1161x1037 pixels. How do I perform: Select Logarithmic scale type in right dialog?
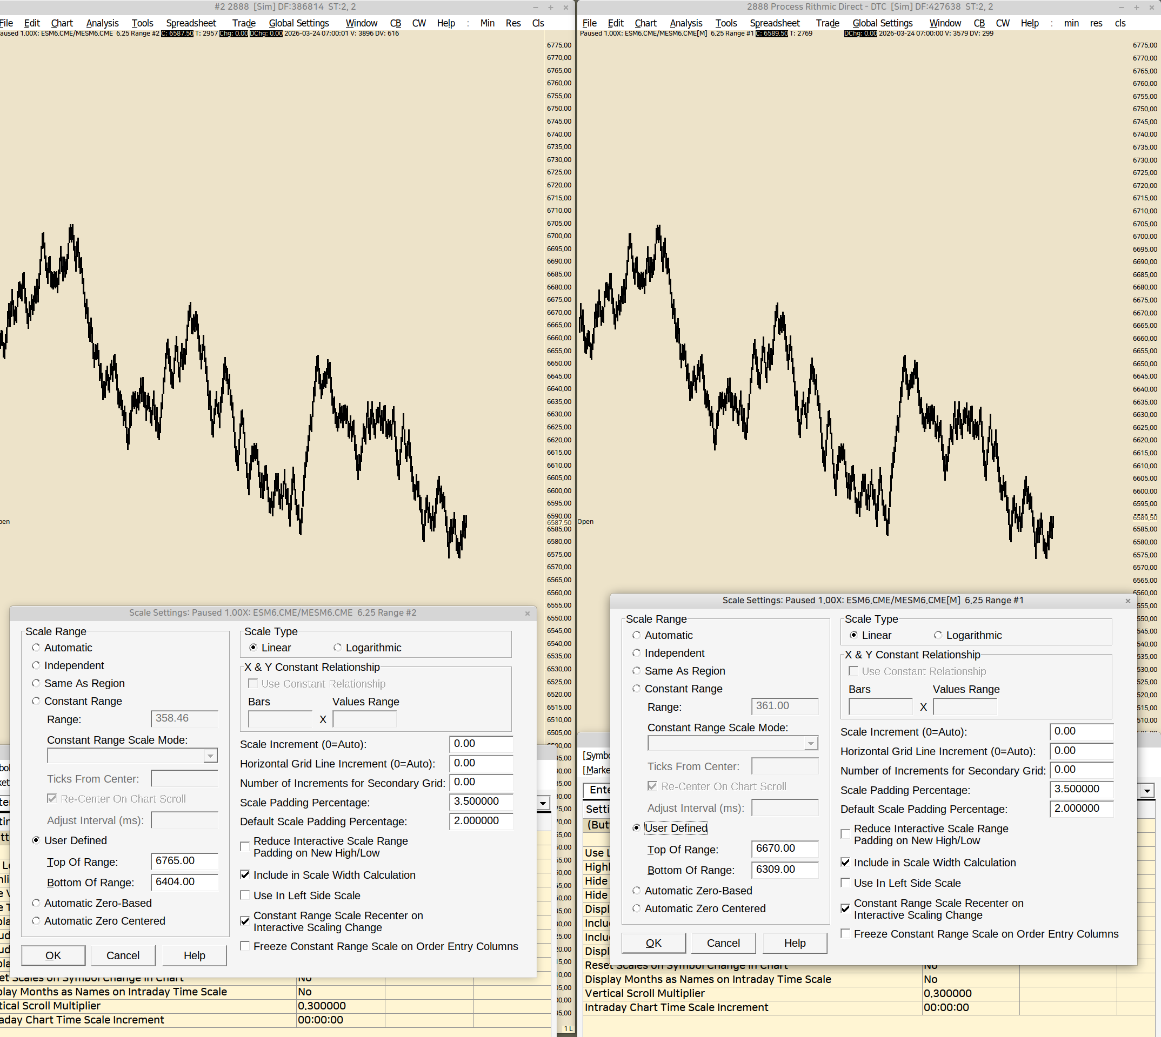[x=938, y=635]
